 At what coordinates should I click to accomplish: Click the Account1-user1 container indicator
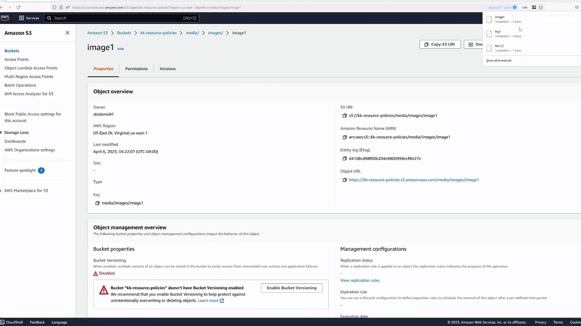pos(502,7)
